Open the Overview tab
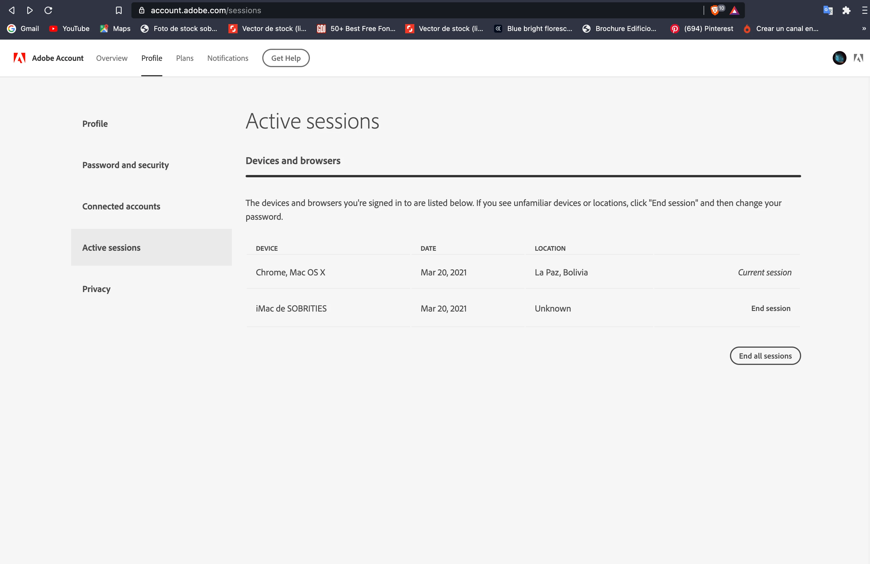 (x=112, y=58)
